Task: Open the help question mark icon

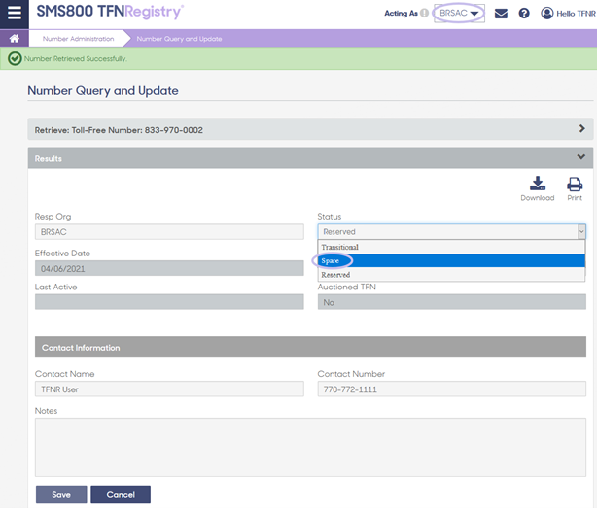Action: tap(524, 14)
